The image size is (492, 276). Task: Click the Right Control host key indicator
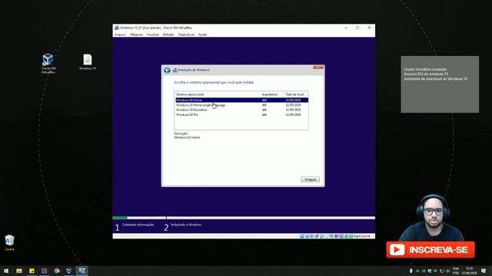[x=362, y=236]
